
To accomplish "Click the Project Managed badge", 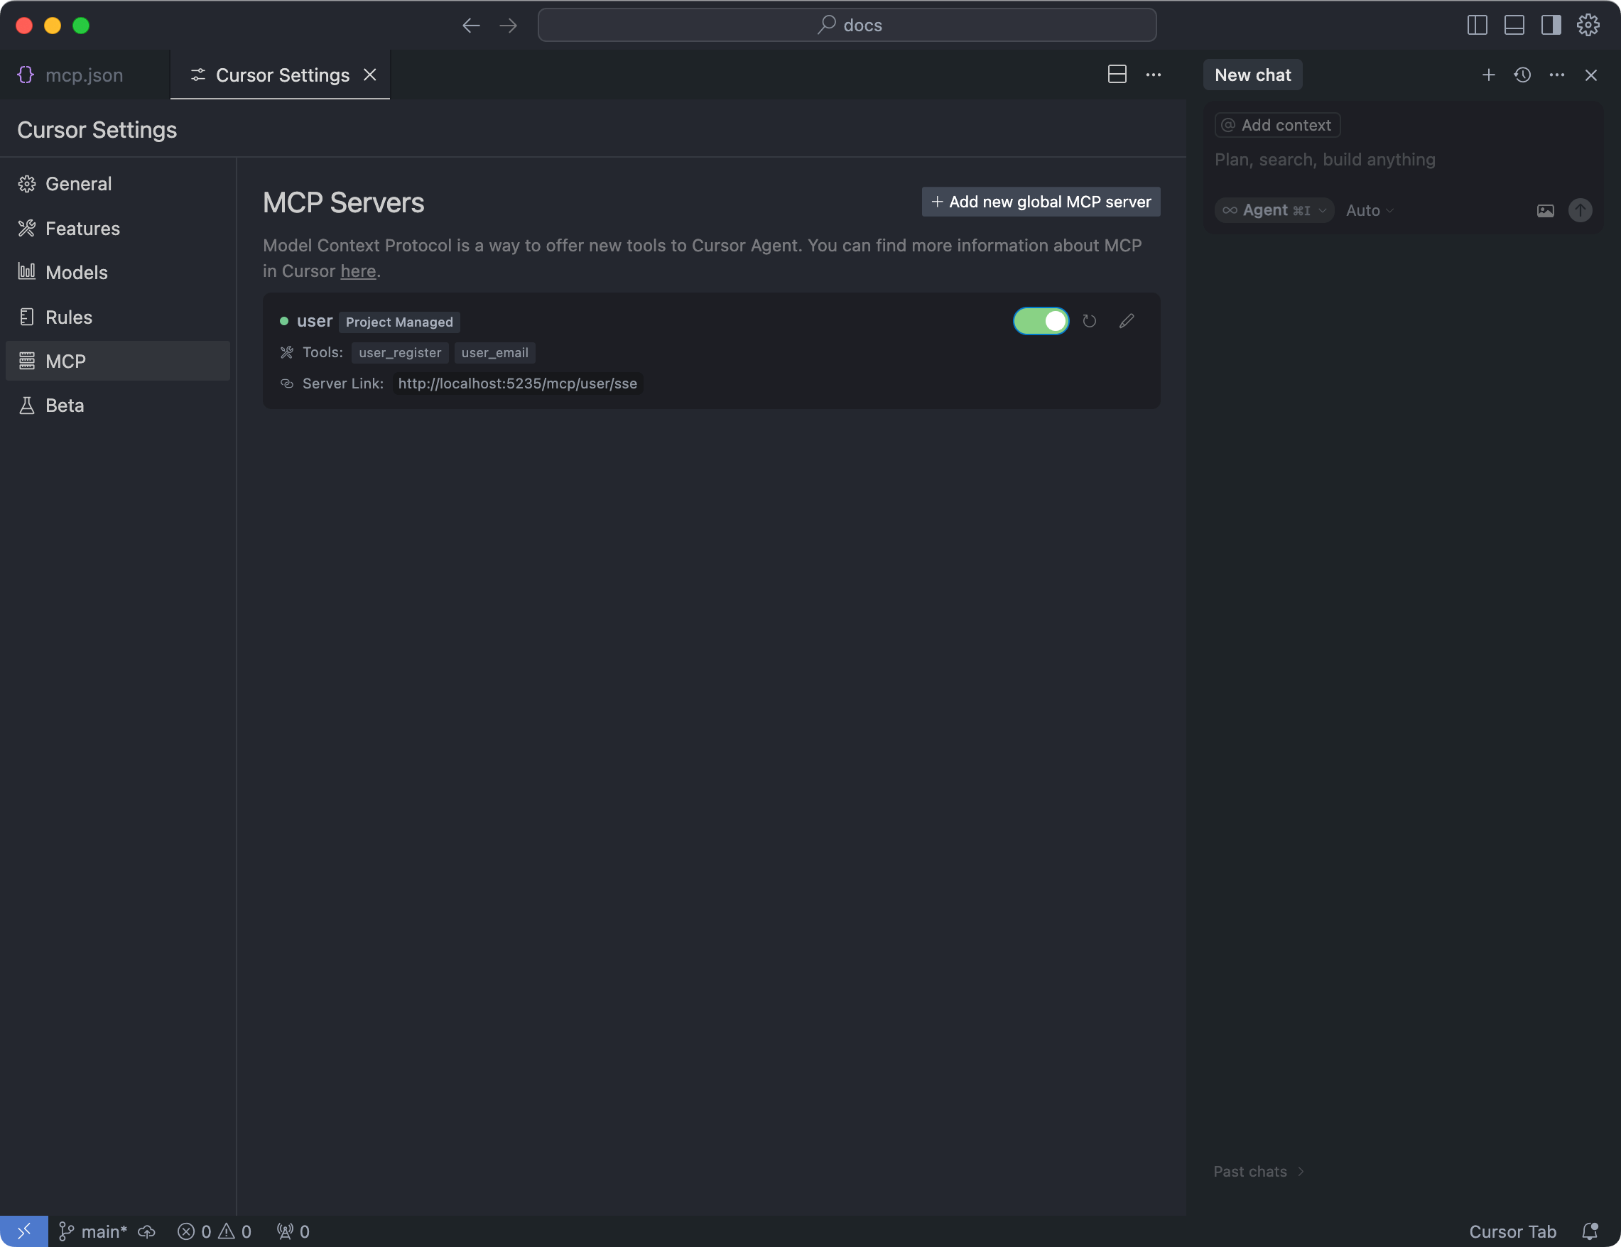I will tap(399, 322).
